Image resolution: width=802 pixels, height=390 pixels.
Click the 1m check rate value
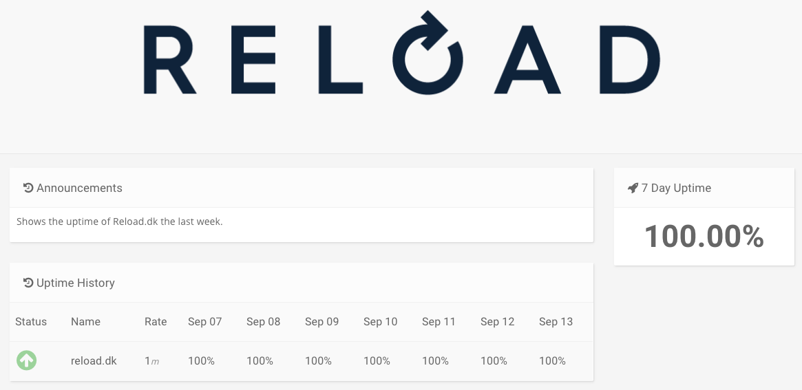[x=151, y=361]
